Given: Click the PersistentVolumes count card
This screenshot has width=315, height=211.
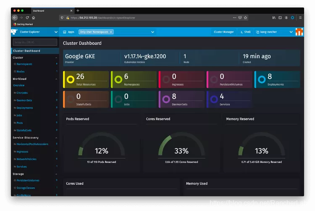Looking at the screenshot, I should point(229,80).
